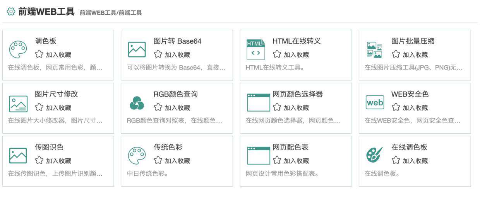The height and width of the screenshot is (197, 480).
Task: Click the 网页颜色选择器 window icon
Action: tap(258, 102)
